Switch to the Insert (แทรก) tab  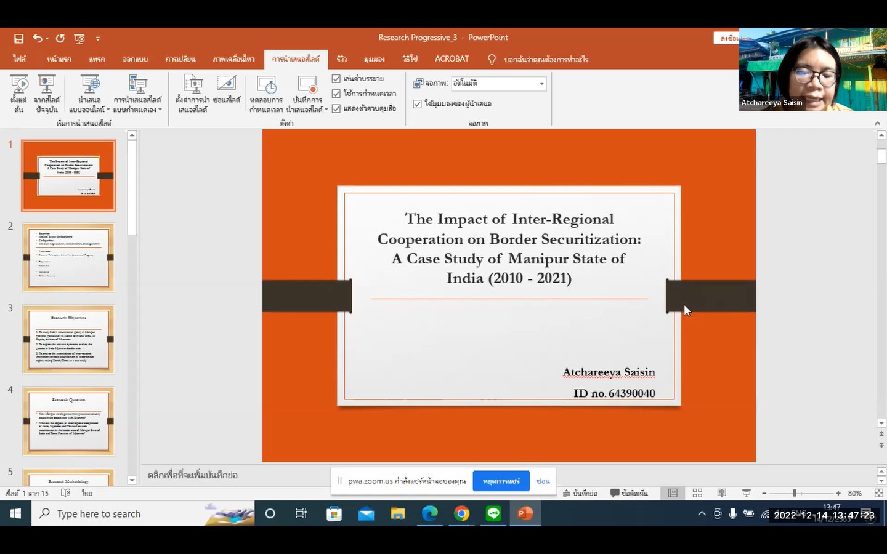[x=97, y=59]
